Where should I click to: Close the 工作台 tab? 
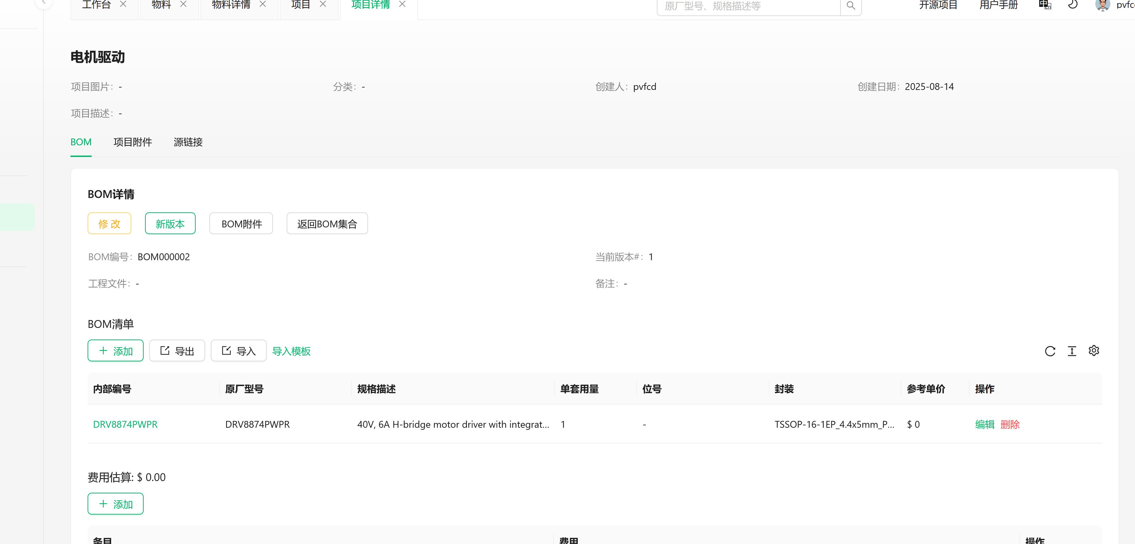pyautogui.click(x=123, y=4)
